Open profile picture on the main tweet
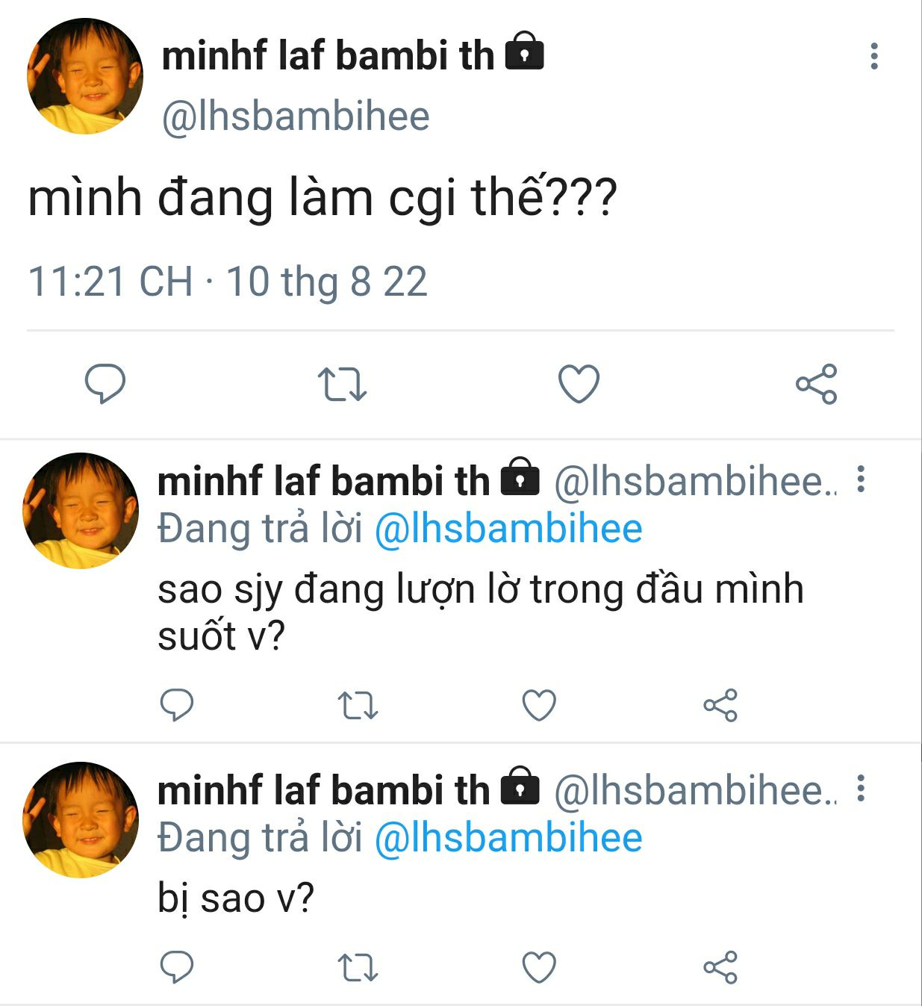Image resolution: width=922 pixels, height=1006 pixels. click(84, 77)
